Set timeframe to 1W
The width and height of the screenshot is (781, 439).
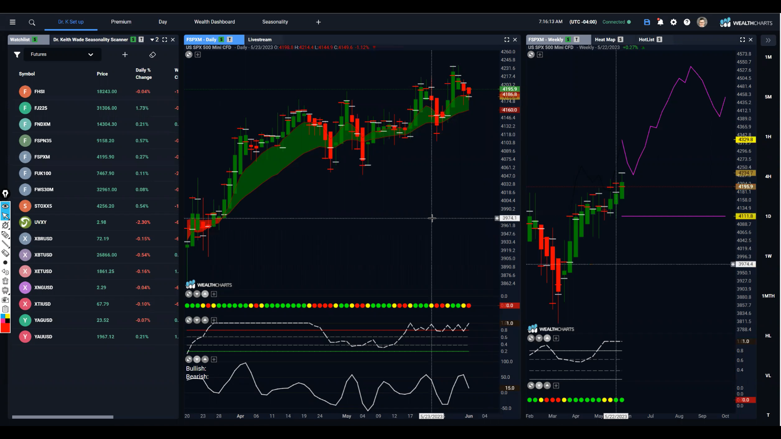(x=768, y=256)
